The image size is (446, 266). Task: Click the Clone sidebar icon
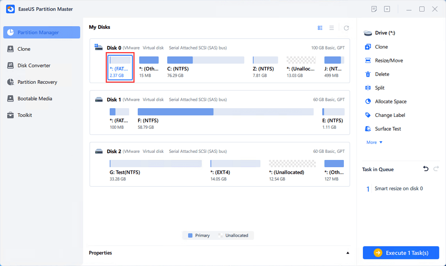(11, 49)
